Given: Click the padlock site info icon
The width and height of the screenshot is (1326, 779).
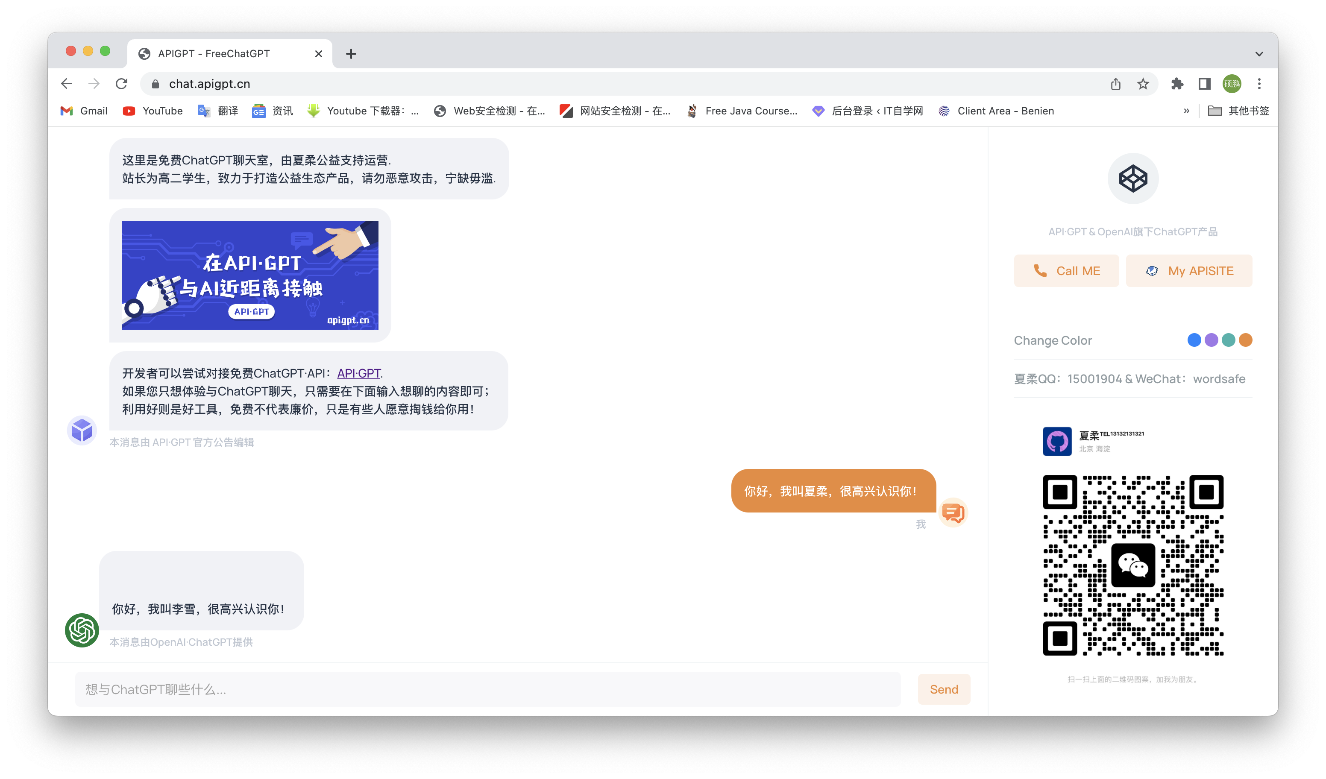Looking at the screenshot, I should [155, 84].
